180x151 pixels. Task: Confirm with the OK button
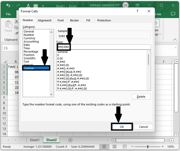[x=122, y=127]
